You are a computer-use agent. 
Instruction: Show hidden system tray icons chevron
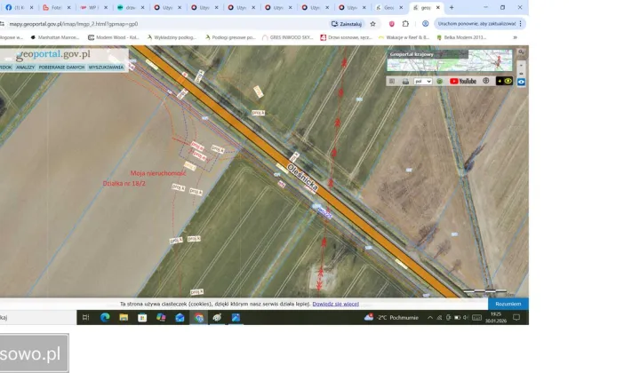pyautogui.click(x=430, y=318)
